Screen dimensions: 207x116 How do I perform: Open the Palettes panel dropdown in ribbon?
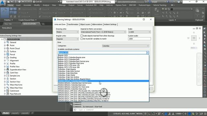(9, 20)
